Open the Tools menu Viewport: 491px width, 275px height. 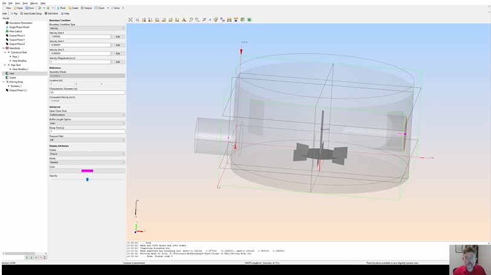tap(26, 3)
